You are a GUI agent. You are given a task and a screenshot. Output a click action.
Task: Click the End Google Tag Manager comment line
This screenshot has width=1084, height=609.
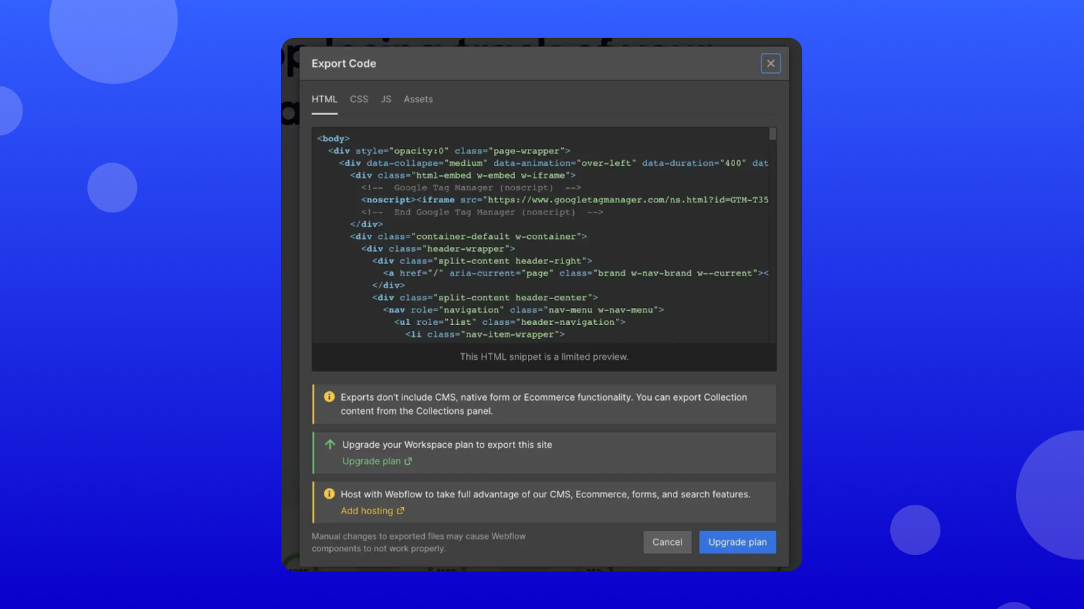(x=482, y=212)
